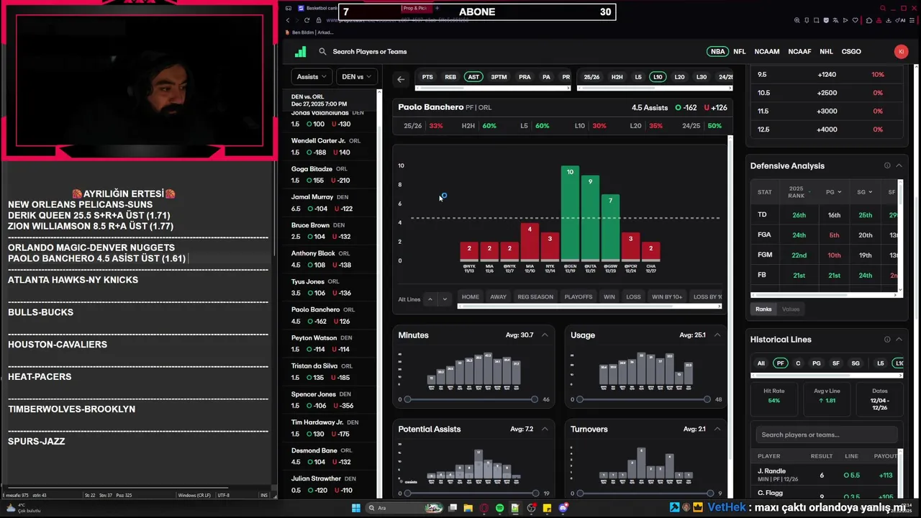Click the Turnovers range slider right handle
This screenshot has height=518, width=921.
(710, 494)
